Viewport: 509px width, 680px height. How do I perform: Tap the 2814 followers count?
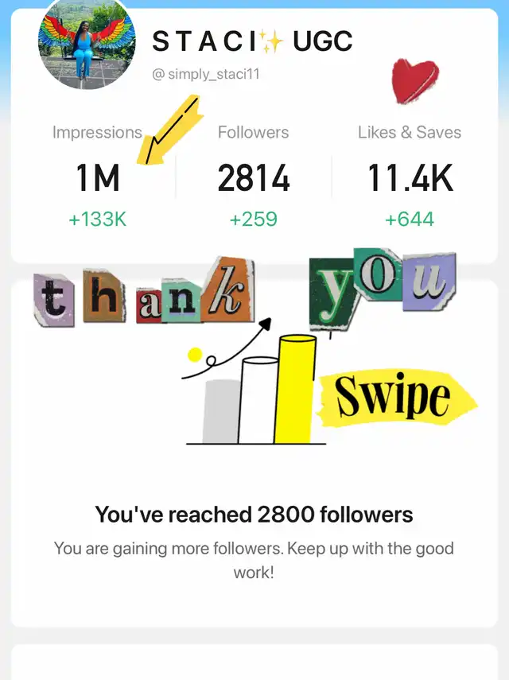tap(253, 178)
